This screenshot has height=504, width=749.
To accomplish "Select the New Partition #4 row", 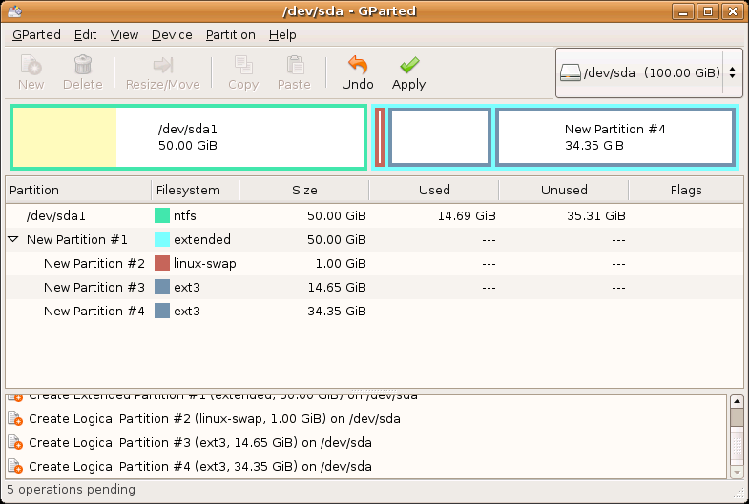I will click(374, 311).
